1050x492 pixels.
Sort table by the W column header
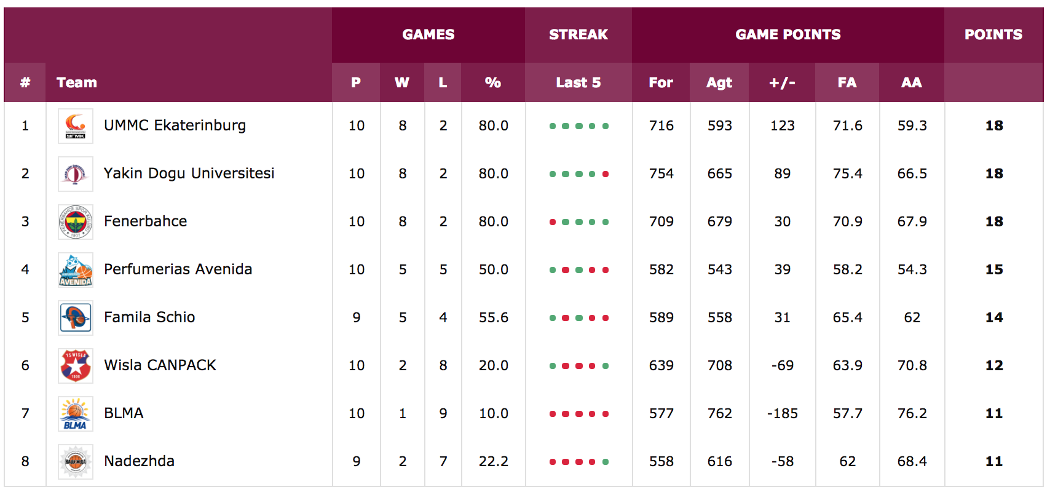[402, 82]
